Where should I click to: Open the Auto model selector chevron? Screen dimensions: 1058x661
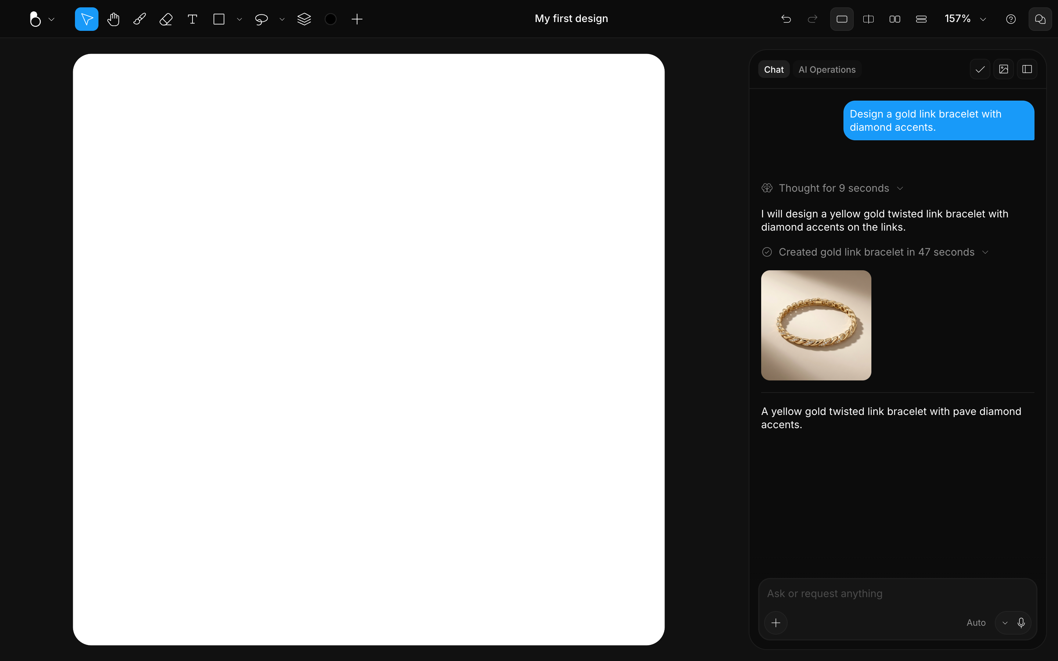[1005, 623]
